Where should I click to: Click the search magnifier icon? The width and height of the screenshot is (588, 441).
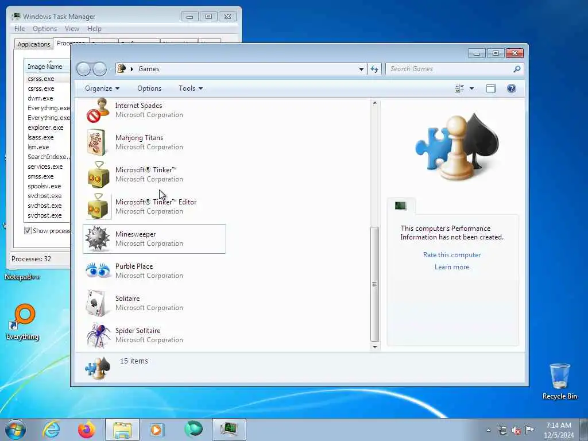(x=517, y=69)
